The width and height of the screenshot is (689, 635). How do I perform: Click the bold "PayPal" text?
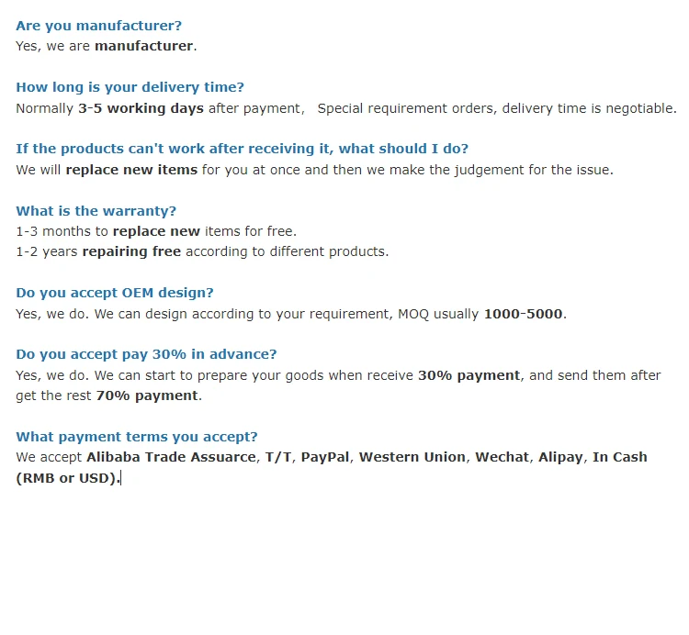tap(324, 457)
